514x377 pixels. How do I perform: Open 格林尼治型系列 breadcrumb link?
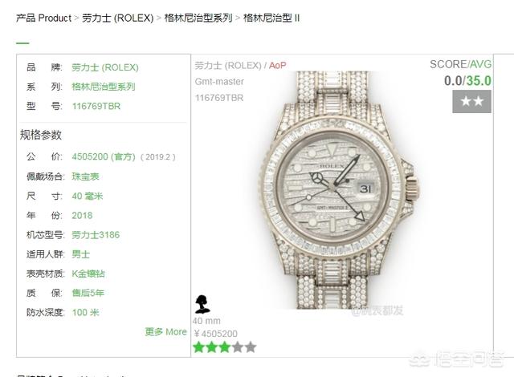click(198, 18)
